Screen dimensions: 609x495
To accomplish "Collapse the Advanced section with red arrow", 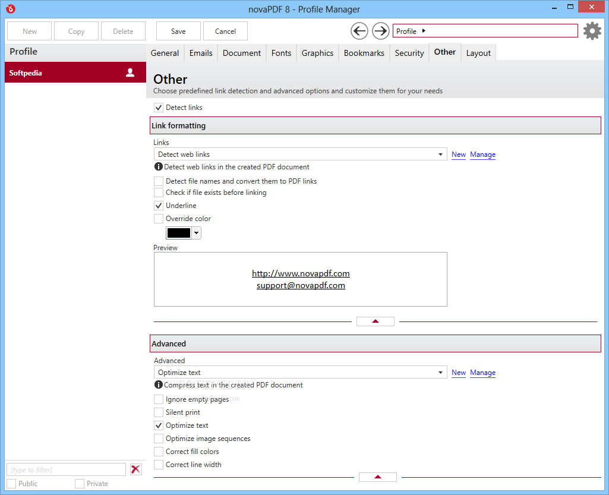I will (x=377, y=477).
